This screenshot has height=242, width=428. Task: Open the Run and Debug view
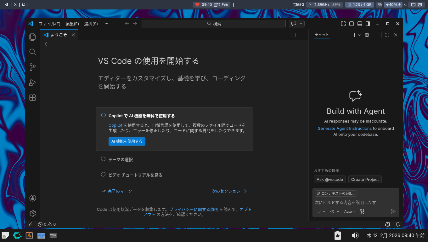32,83
